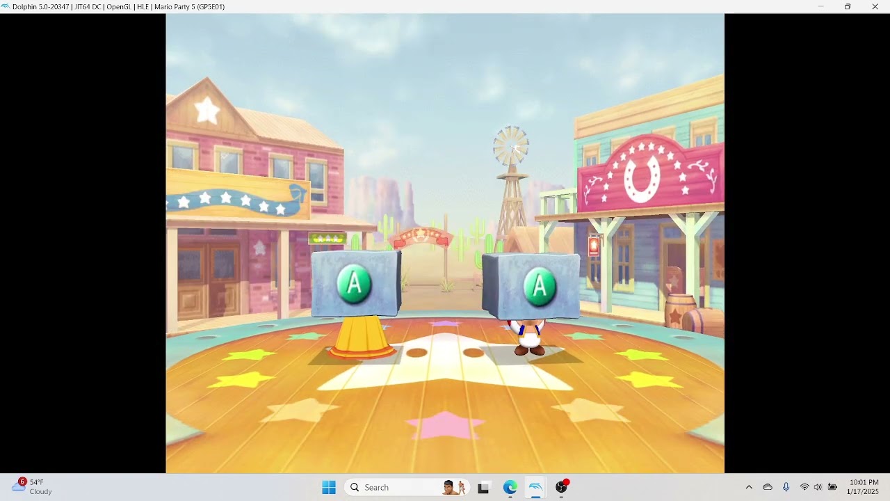Viewport: 890px width, 501px height.
Task: Show hidden system tray icons
Action: point(749,487)
